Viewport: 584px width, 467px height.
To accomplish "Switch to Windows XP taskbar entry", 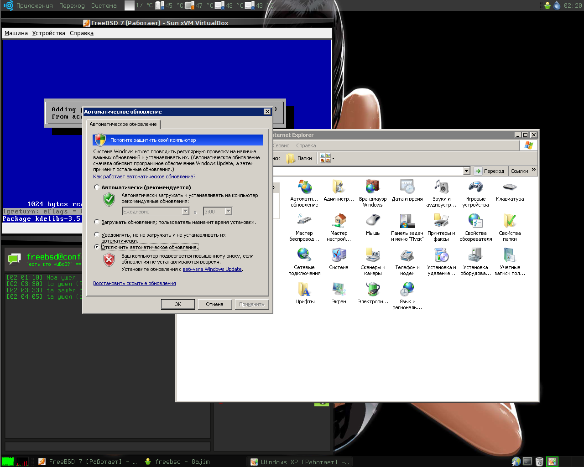I will point(300,462).
